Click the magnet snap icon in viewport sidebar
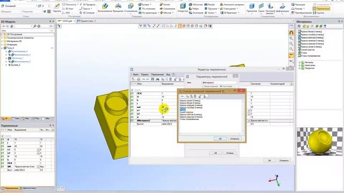Viewport: 344px width, 193px height. (x=291, y=33)
